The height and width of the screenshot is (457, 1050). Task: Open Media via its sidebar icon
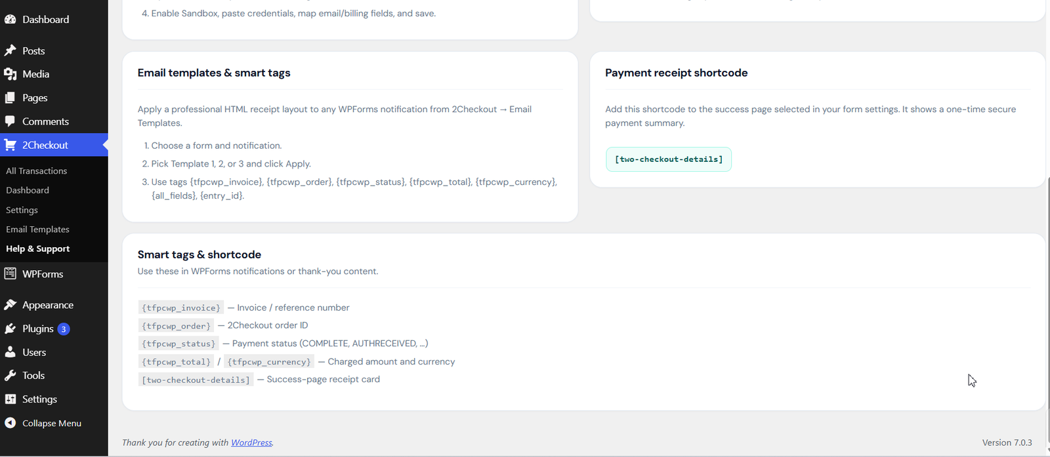[10, 74]
